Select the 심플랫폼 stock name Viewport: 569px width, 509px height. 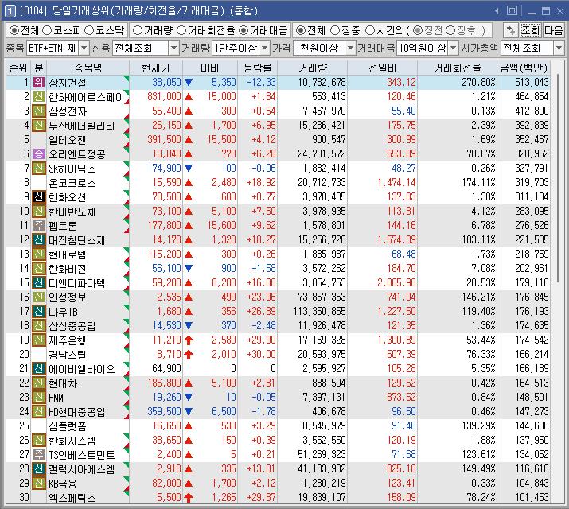[x=67, y=426]
